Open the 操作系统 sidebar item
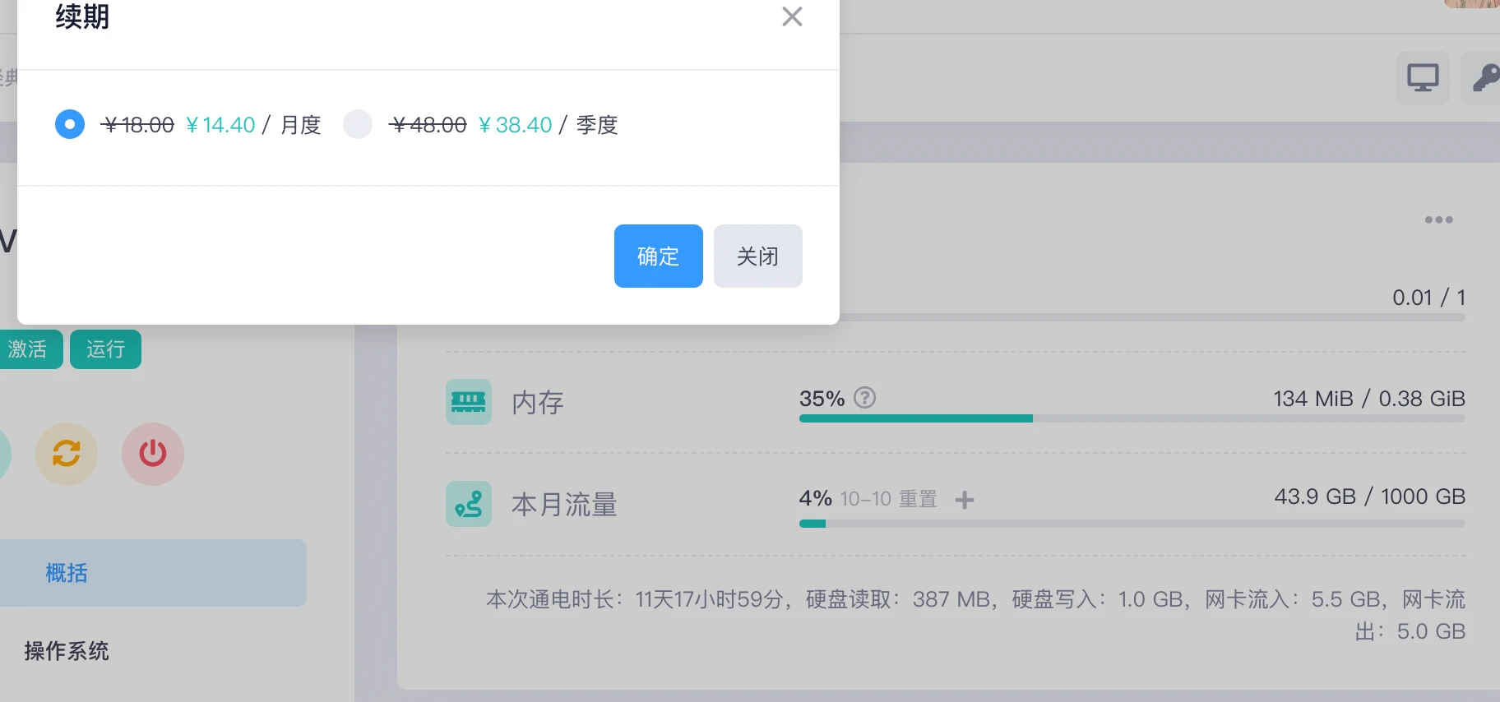This screenshot has height=702, width=1500. pos(67,651)
